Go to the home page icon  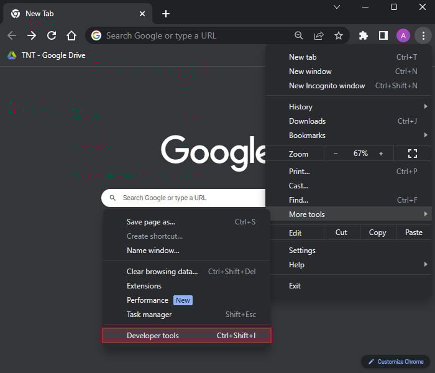click(71, 35)
